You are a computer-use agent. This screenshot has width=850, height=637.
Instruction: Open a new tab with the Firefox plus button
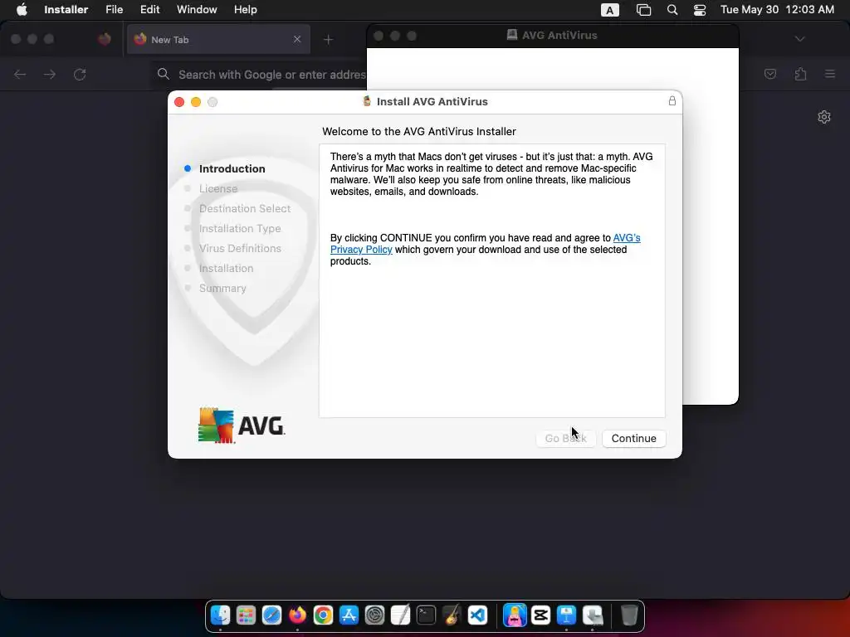click(x=328, y=40)
